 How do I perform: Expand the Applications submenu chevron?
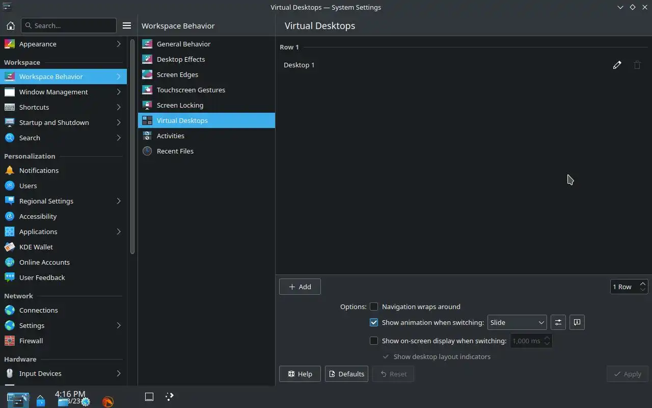coord(119,232)
